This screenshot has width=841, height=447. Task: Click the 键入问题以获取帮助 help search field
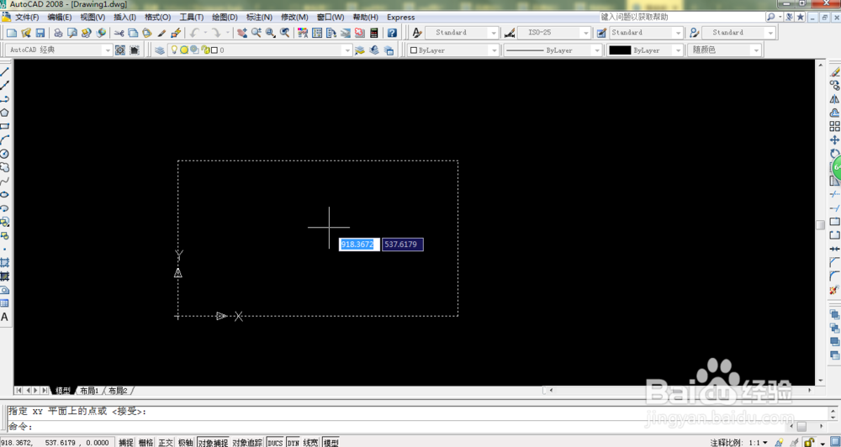(681, 17)
